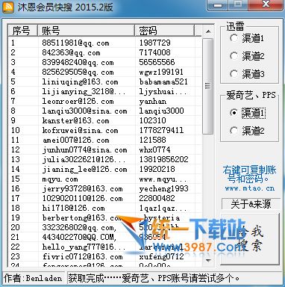Select account hello_yang777@16...
Viewport: 285px width, 287px height.
click(x=84, y=247)
